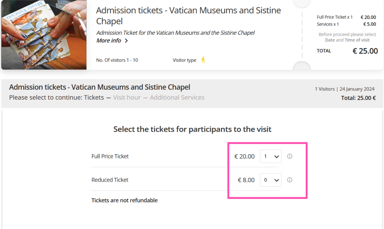Click the large Admission tickets title heading
Screen dimensions: 384x229
(188, 16)
